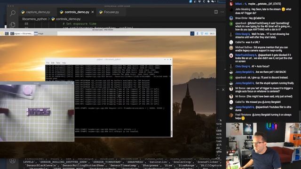Open the More Actions ellipsis in VS Code
This screenshot has height=169, width=301.
pyautogui.click(x=222, y=12)
